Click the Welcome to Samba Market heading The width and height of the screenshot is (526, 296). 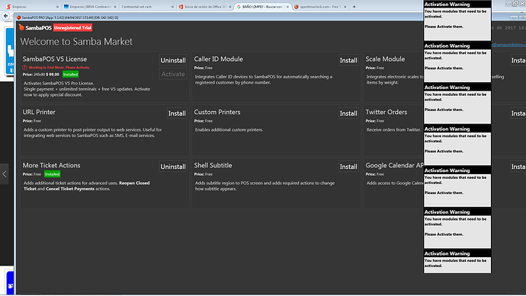coord(76,42)
